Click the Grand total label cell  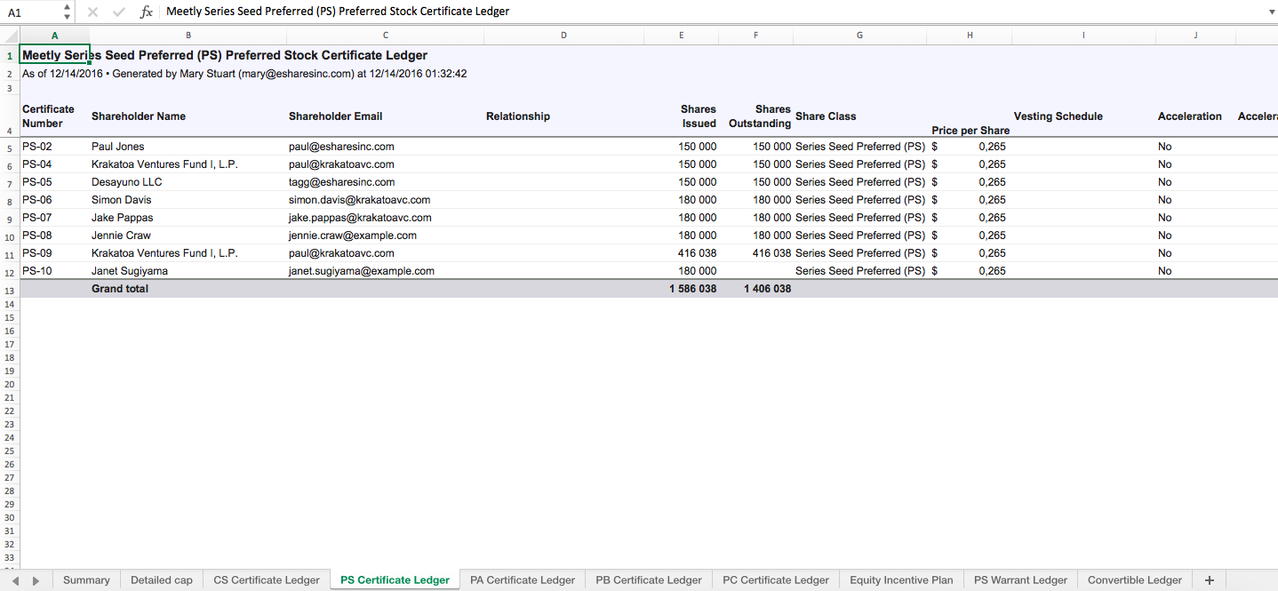(x=188, y=289)
